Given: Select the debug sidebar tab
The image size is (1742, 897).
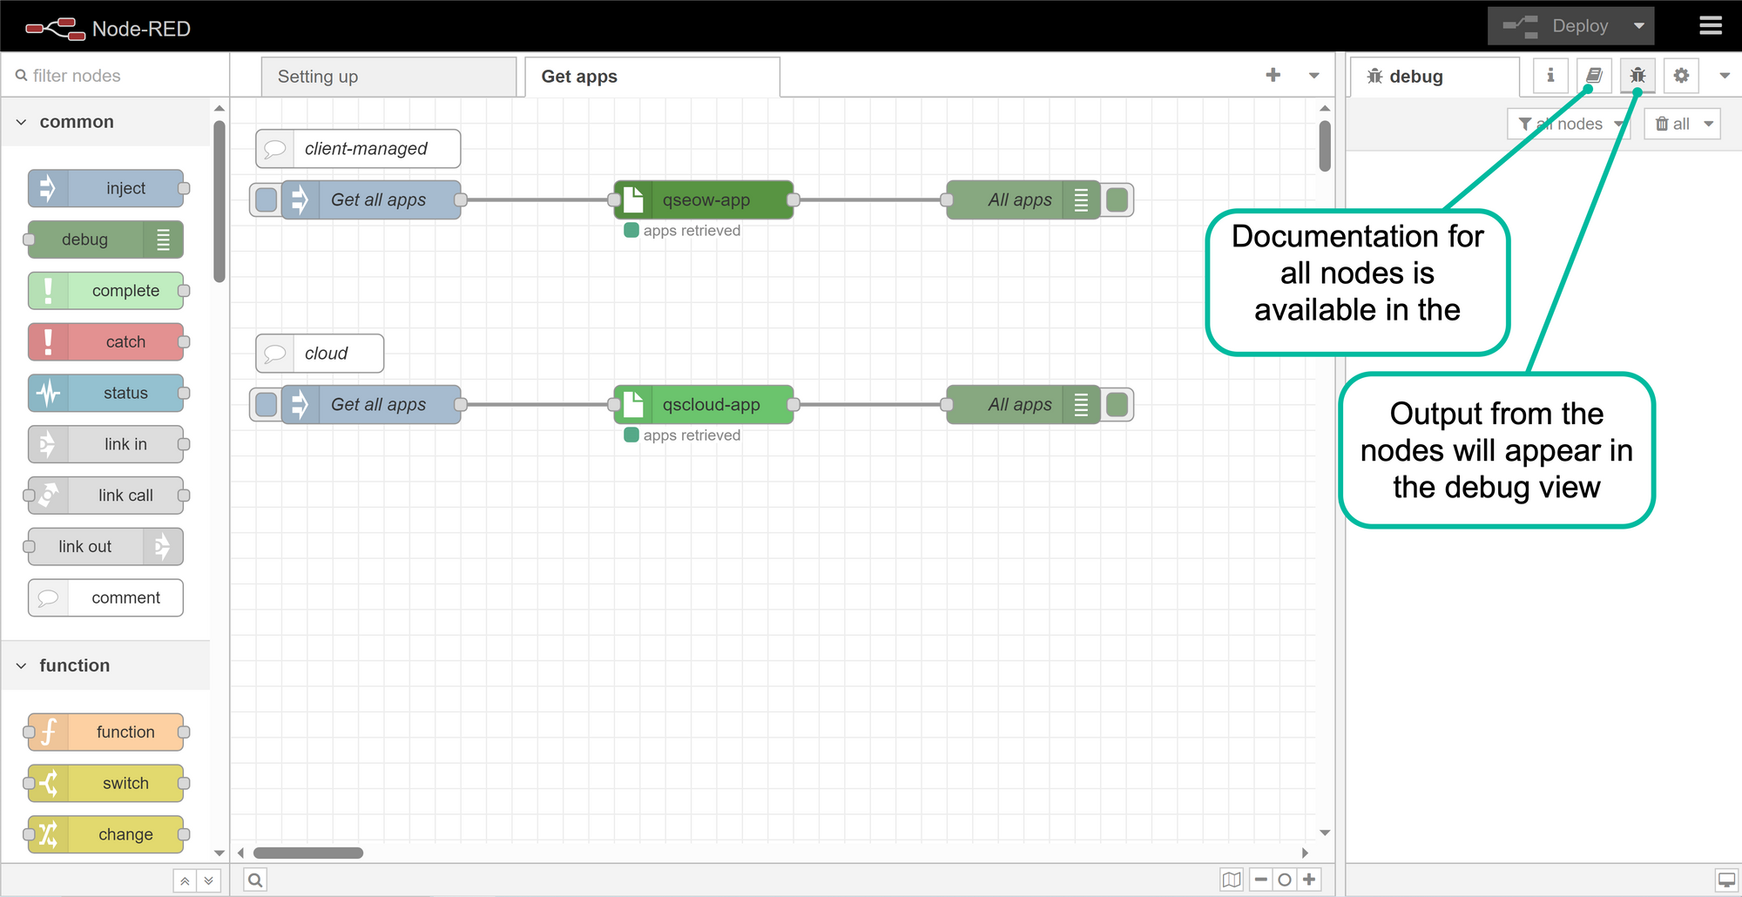Looking at the screenshot, I should point(1435,77).
